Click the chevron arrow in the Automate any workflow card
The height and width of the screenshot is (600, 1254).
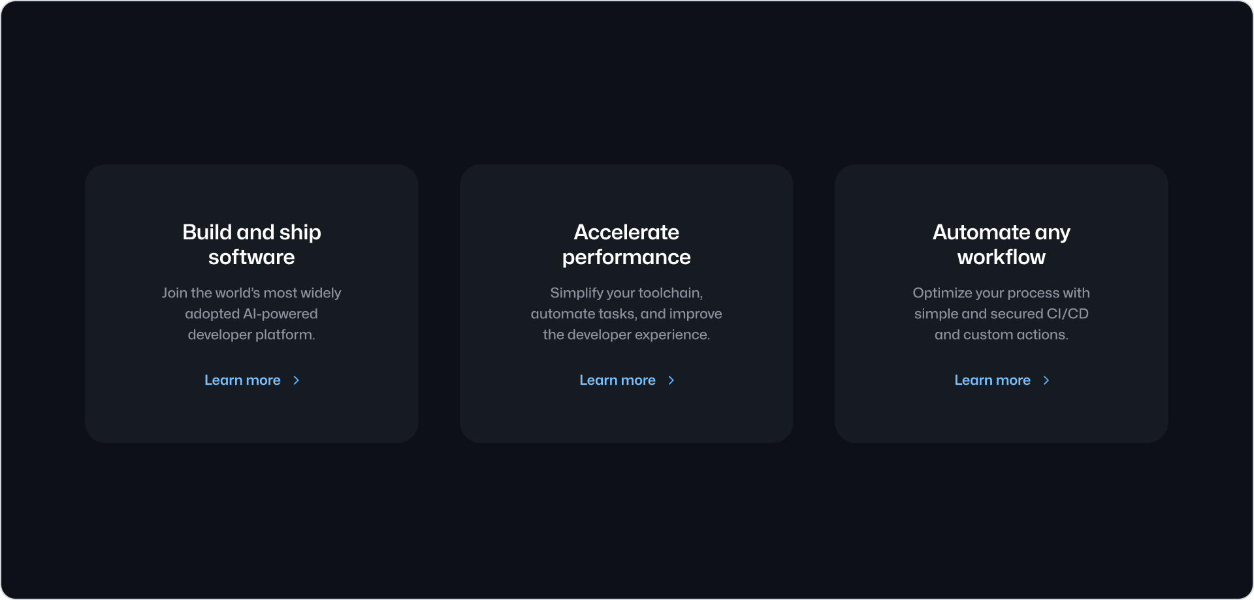[1046, 380]
